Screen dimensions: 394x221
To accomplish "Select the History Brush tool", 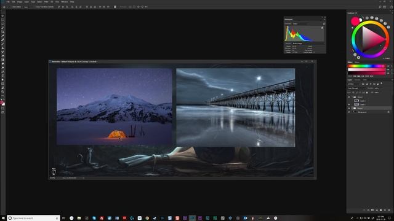I will (2, 52).
